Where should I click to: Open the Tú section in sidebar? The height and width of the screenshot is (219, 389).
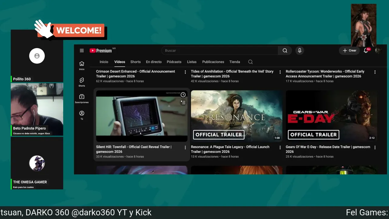point(82,115)
